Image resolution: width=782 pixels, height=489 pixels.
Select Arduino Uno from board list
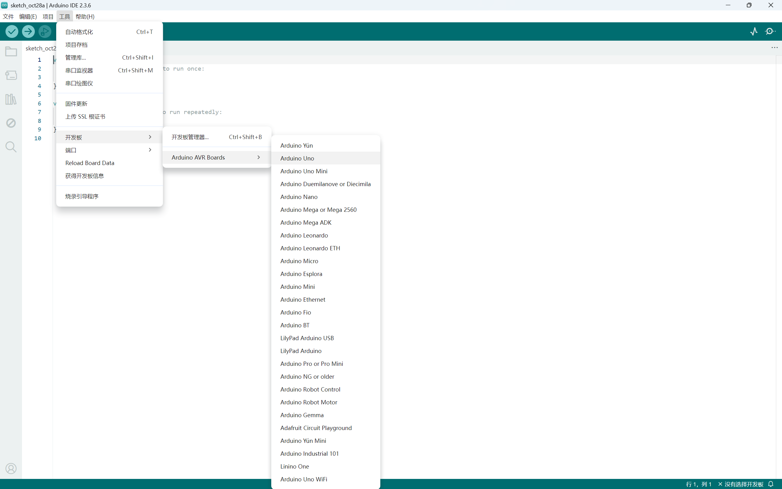297,158
